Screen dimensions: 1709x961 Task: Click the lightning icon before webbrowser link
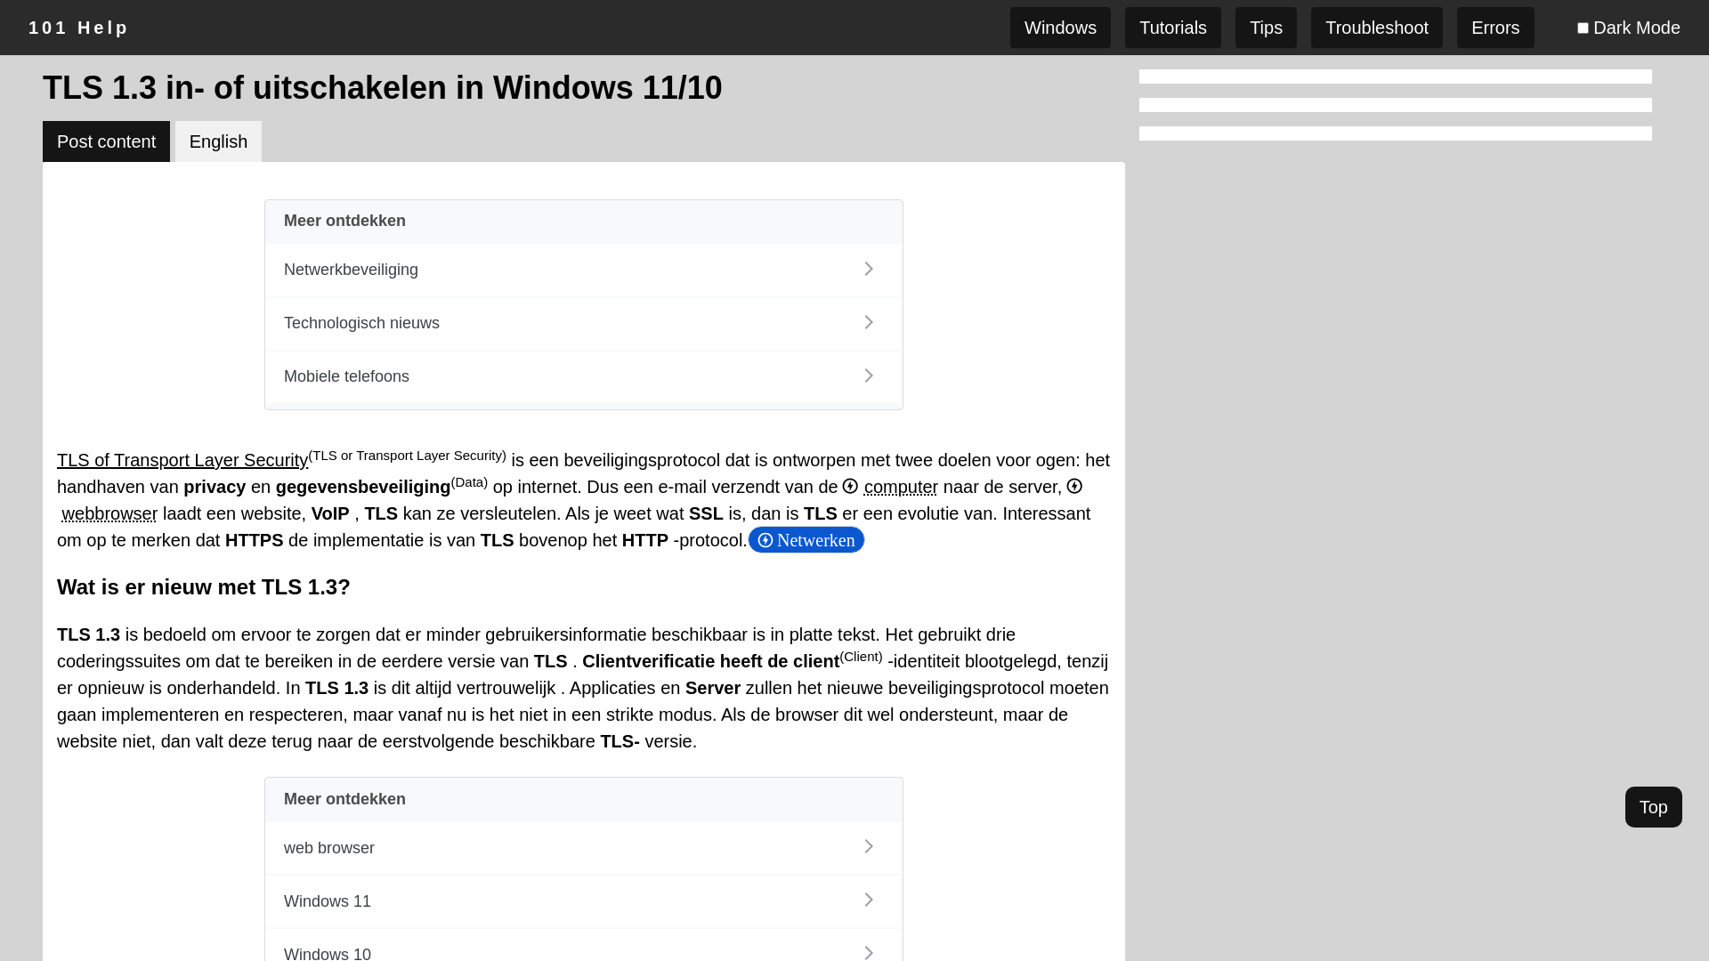tap(1074, 487)
